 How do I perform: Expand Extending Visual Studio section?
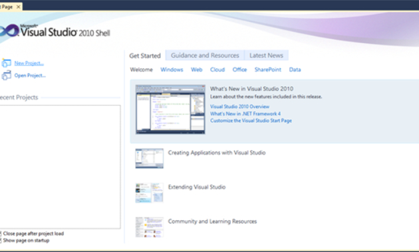point(197,187)
